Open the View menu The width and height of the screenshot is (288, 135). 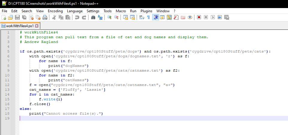coord(40,11)
